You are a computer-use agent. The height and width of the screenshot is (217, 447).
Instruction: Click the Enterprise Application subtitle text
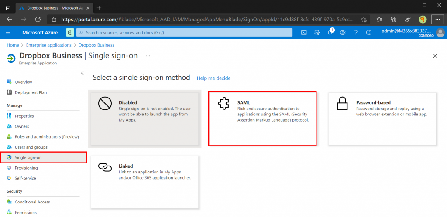38,63
